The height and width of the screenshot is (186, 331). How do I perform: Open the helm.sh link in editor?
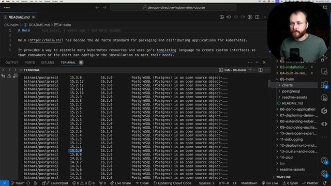click(x=46, y=40)
